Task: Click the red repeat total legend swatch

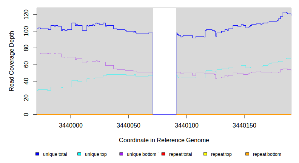Action: pos(163,154)
